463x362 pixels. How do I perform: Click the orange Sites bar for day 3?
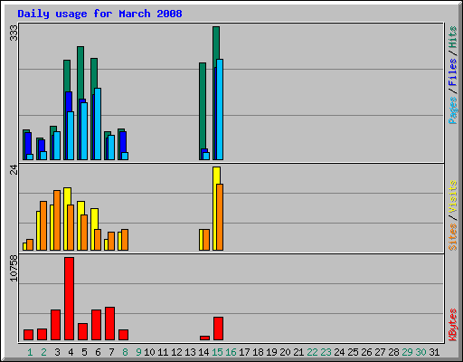(x=57, y=220)
